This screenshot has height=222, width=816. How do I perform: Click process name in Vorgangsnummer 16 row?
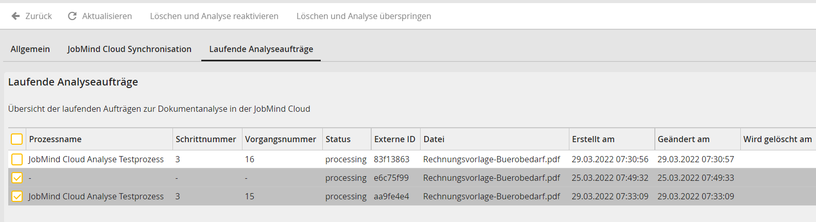[x=96, y=159]
